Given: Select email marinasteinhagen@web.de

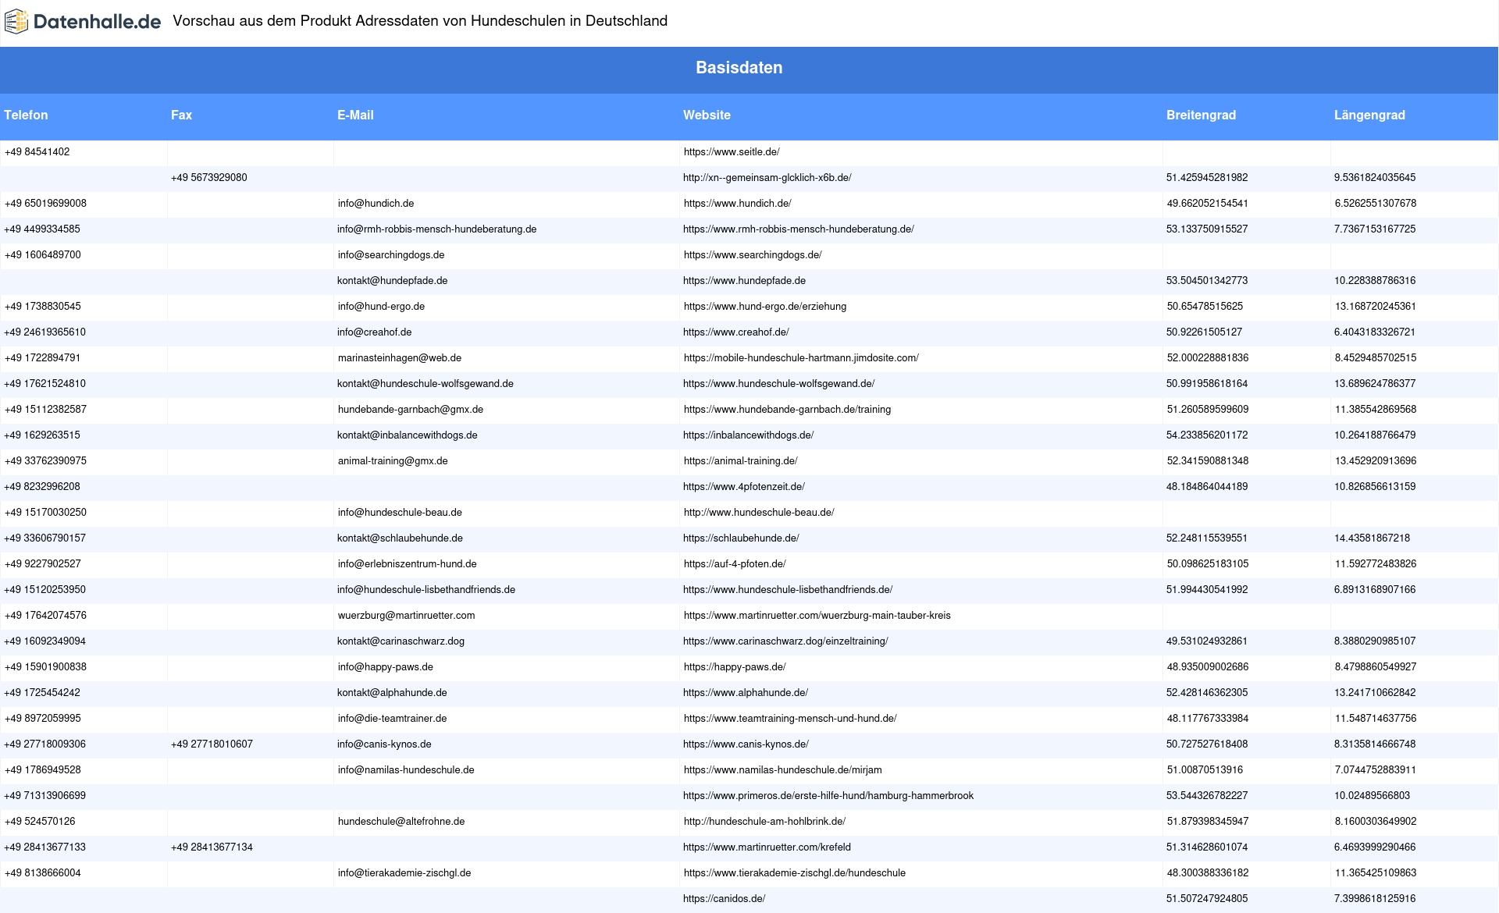Looking at the screenshot, I should click(x=400, y=358).
